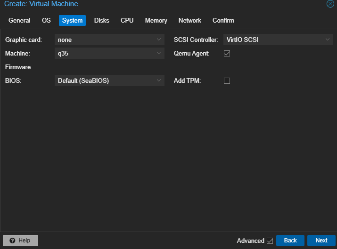
Task: Click the Help button
Action: point(20,241)
